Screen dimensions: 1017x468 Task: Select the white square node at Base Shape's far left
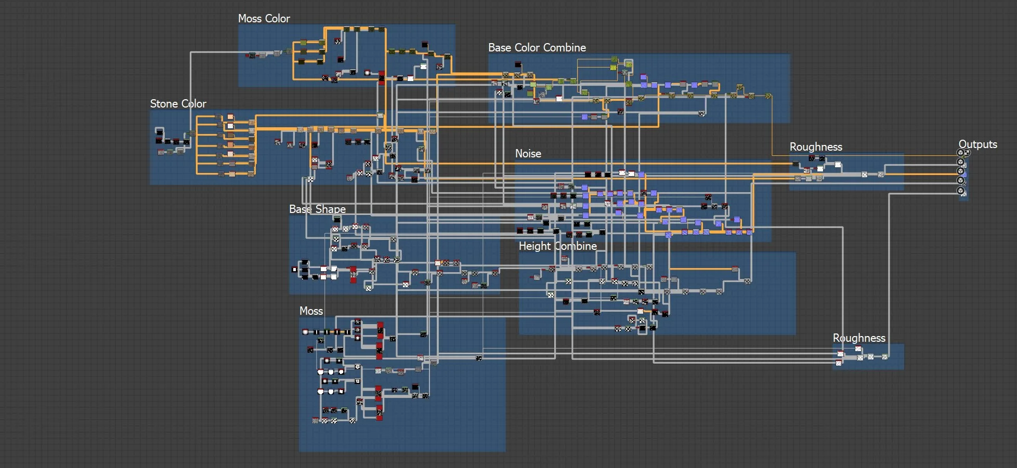click(294, 270)
